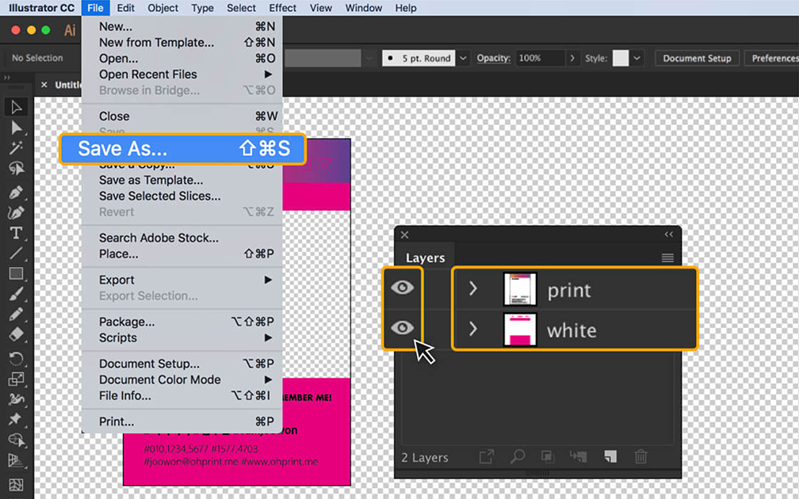Activate the Rotate tool
799x499 pixels.
[x=17, y=359]
